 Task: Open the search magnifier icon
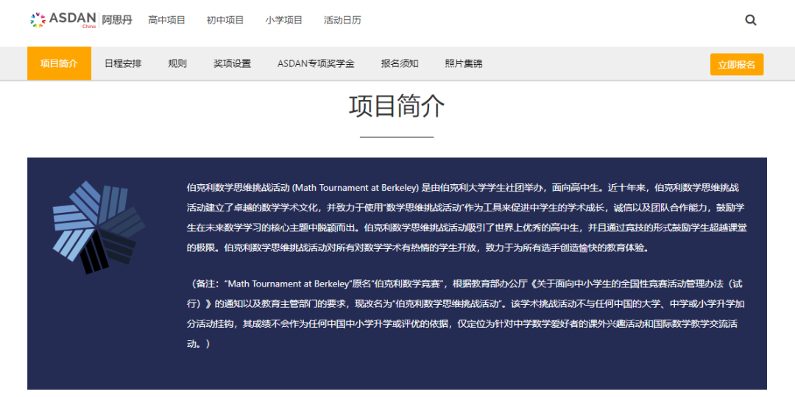pyautogui.click(x=750, y=21)
